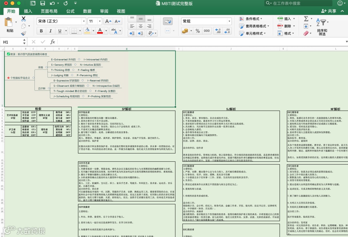348x237 pixels.
Task: Apply underline formatting
Action: click(60, 31)
